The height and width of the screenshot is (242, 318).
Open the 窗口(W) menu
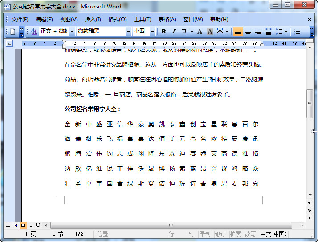(x=193, y=20)
